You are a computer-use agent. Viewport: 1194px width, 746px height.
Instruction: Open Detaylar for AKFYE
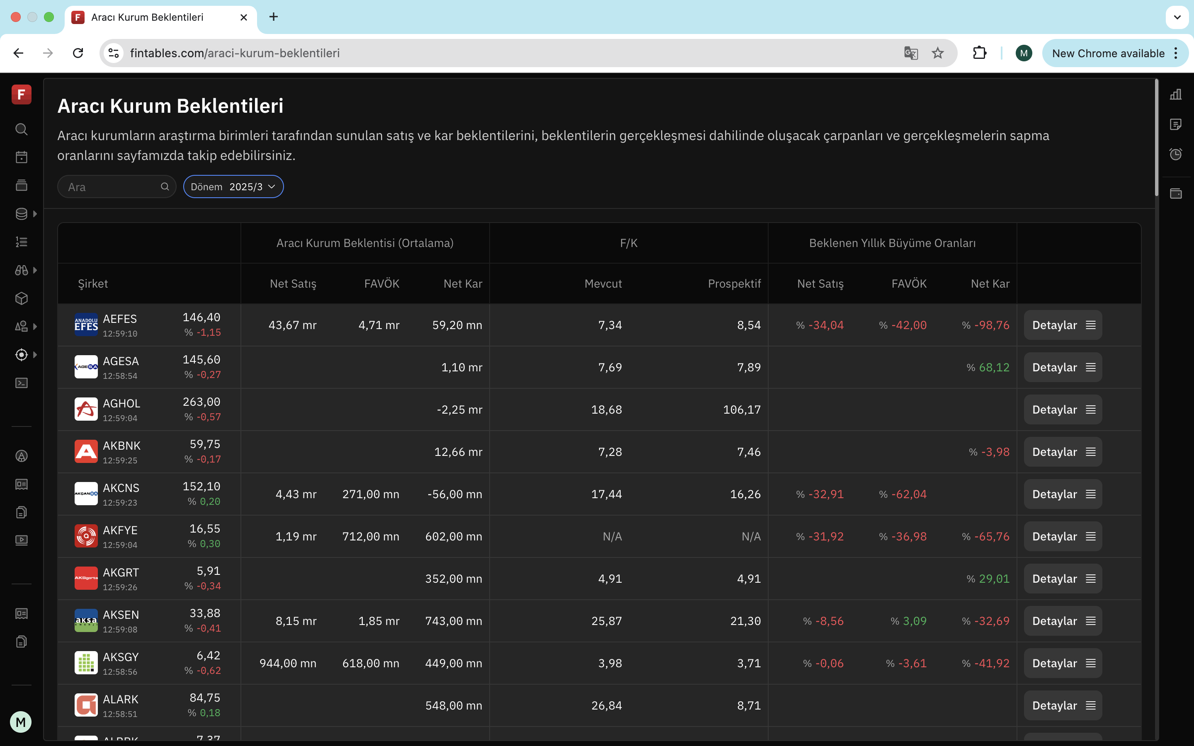pyautogui.click(x=1063, y=536)
